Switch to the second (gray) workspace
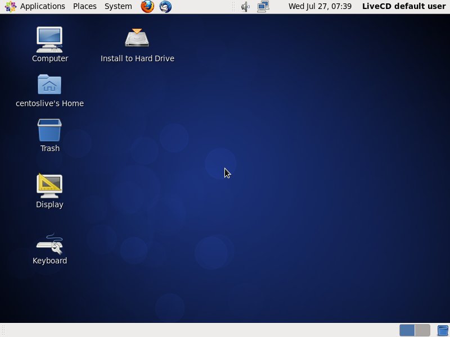The height and width of the screenshot is (337, 450). coord(422,330)
